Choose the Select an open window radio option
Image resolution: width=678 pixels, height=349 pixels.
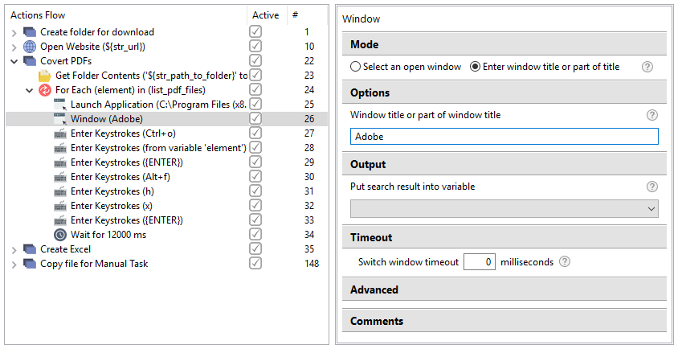tap(355, 67)
